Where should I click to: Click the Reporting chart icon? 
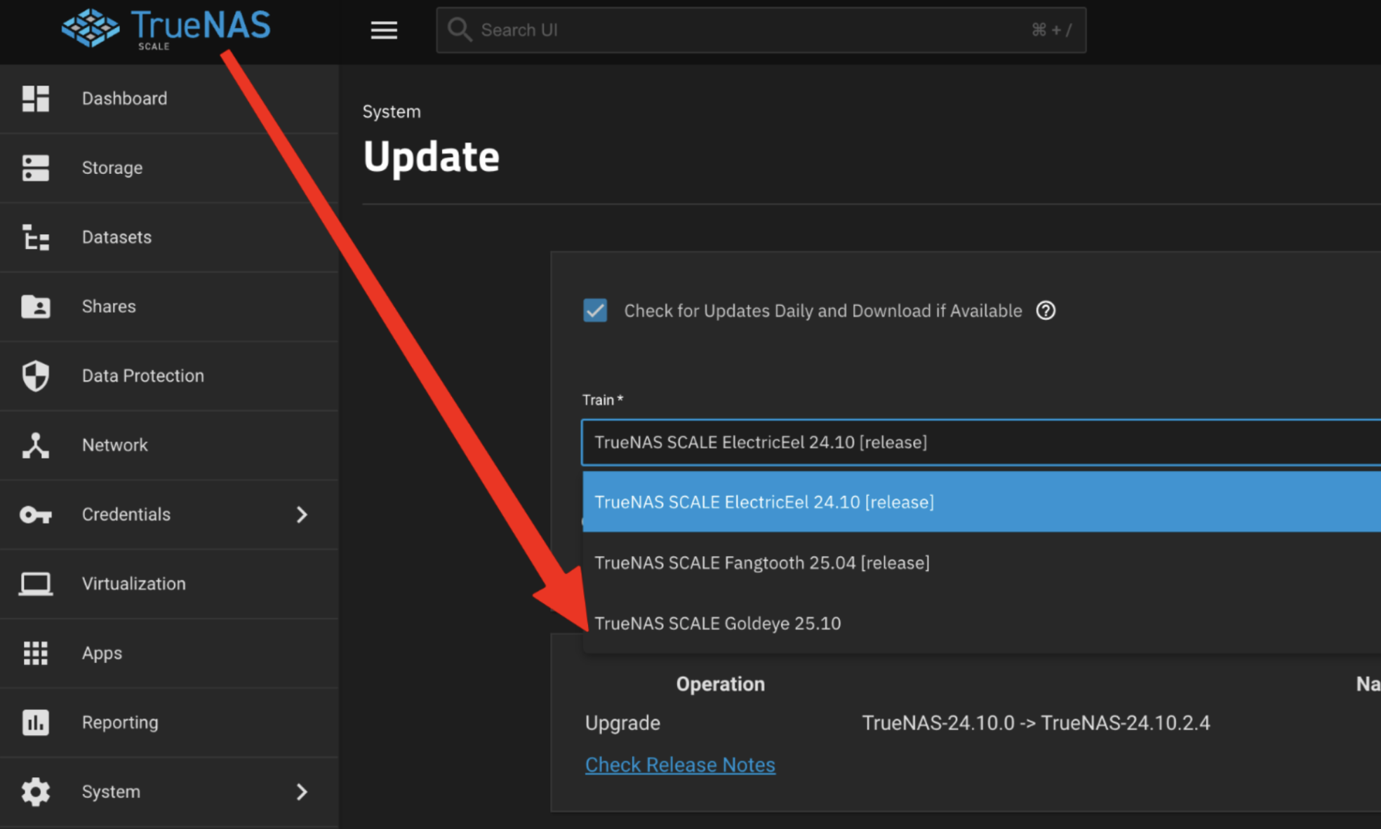point(35,722)
